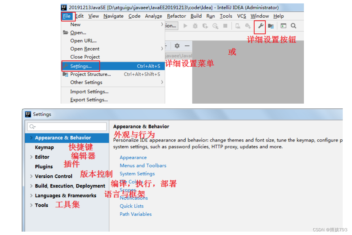This screenshot has height=235, width=352.
Task: Open Project Structure toolbar icon
Action: (271, 26)
